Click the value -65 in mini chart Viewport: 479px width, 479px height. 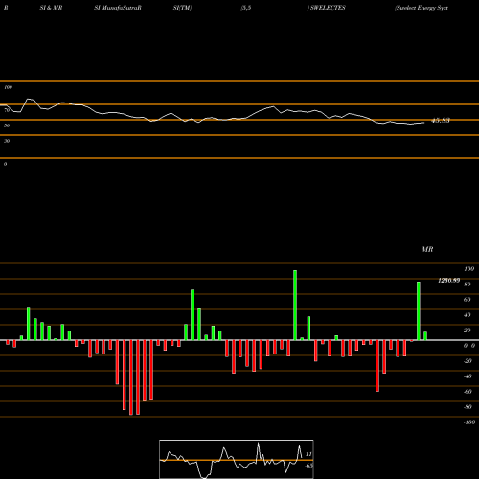[308, 466]
